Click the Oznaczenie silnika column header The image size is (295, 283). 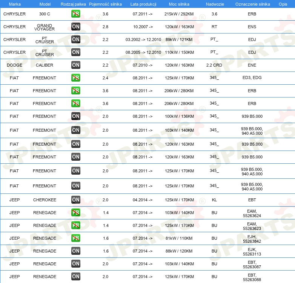click(252, 4)
